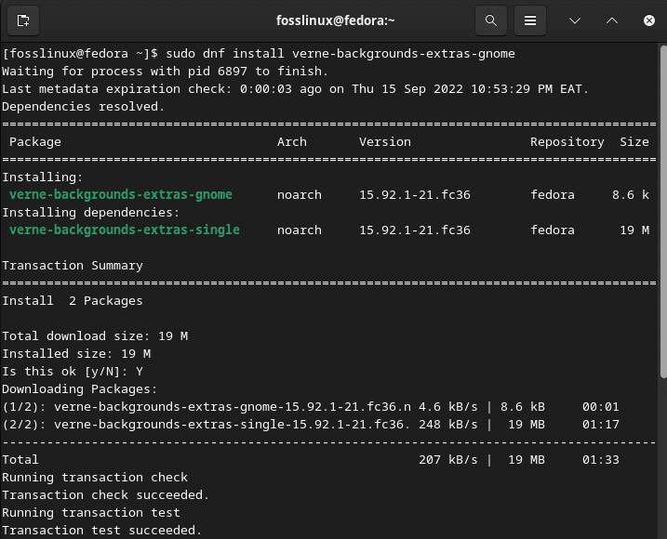Select the 'Last metadata expiration check' line
Screen dimensions: 667x539
click(x=295, y=89)
